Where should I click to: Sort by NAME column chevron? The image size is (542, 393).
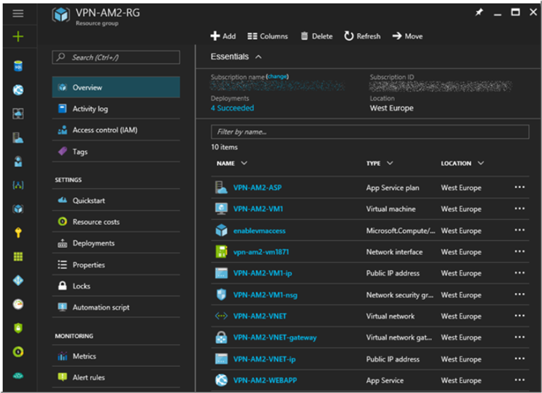pos(244,163)
